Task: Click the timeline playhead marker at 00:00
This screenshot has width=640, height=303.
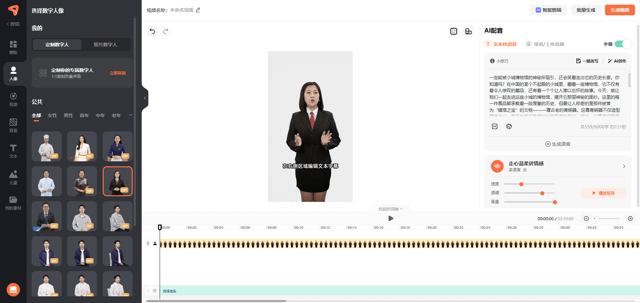Action: click(x=160, y=227)
